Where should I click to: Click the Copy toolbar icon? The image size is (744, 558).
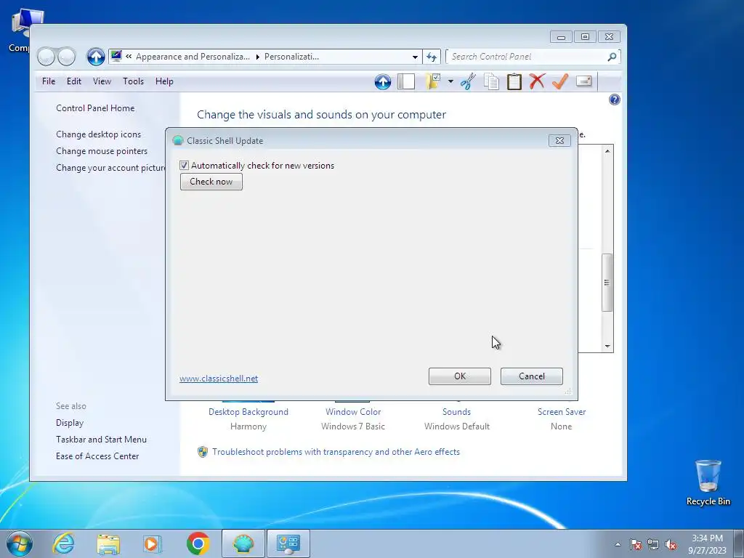click(x=491, y=81)
